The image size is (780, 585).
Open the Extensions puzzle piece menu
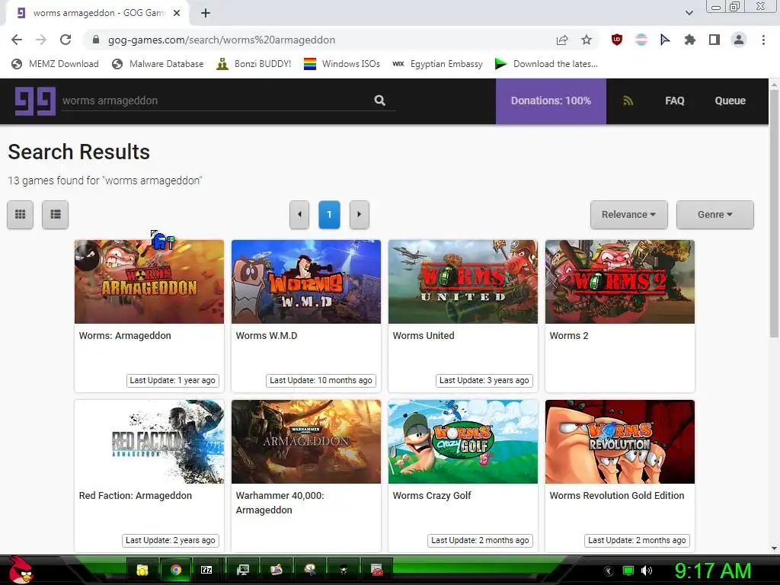[690, 40]
